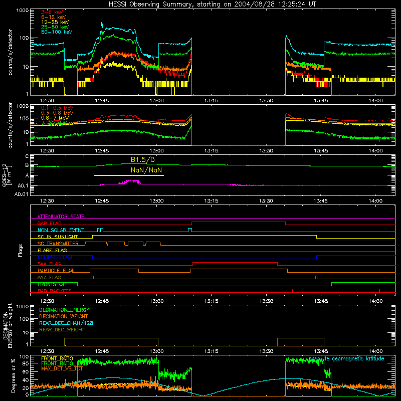Click the A0.01 tick label on GOES axis

point(21,194)
